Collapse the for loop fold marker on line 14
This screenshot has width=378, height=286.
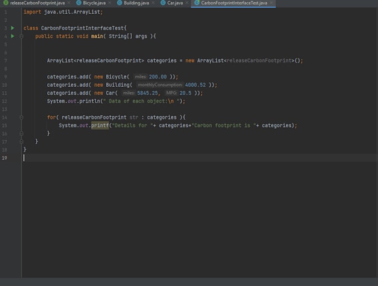coord(22,117)
